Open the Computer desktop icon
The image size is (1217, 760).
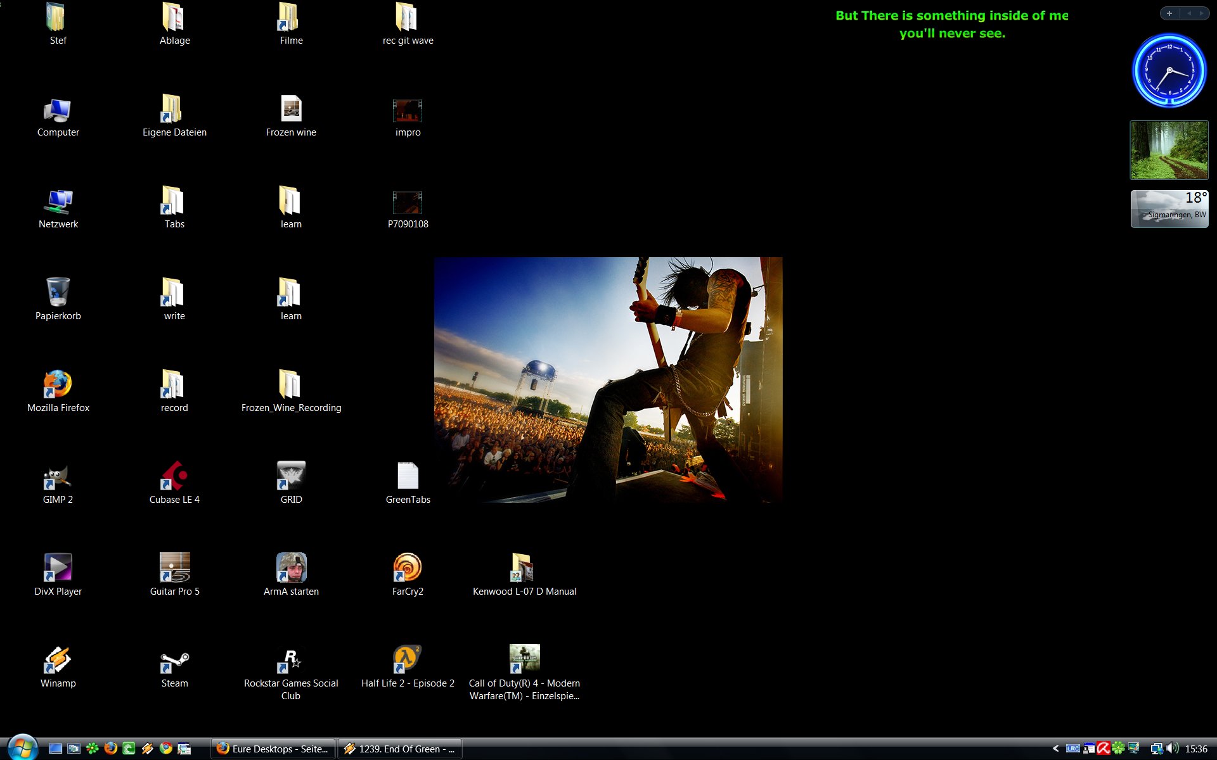tap(58, 117)
